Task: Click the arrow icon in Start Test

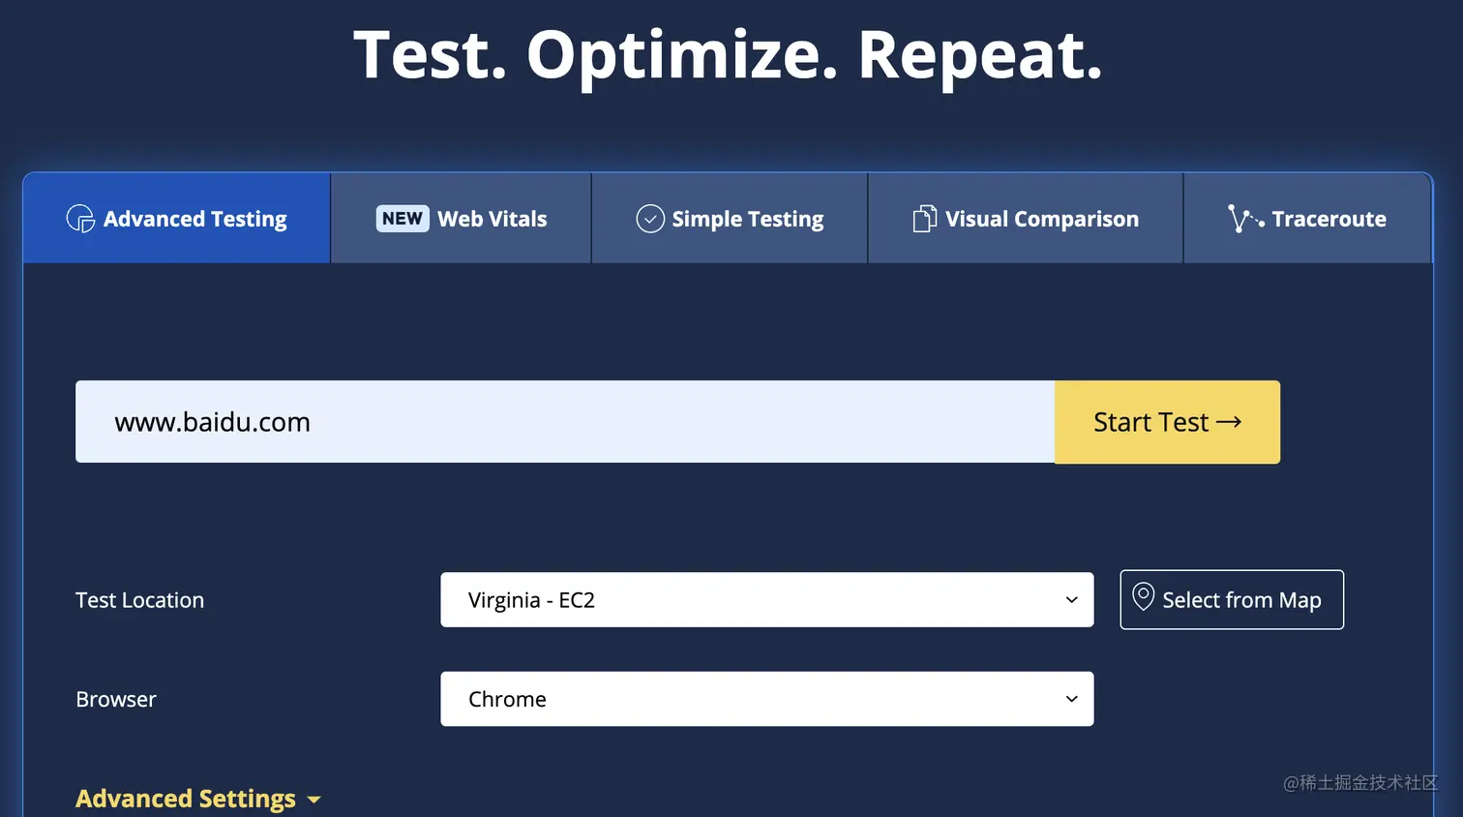Action: tap(1229, 422)
